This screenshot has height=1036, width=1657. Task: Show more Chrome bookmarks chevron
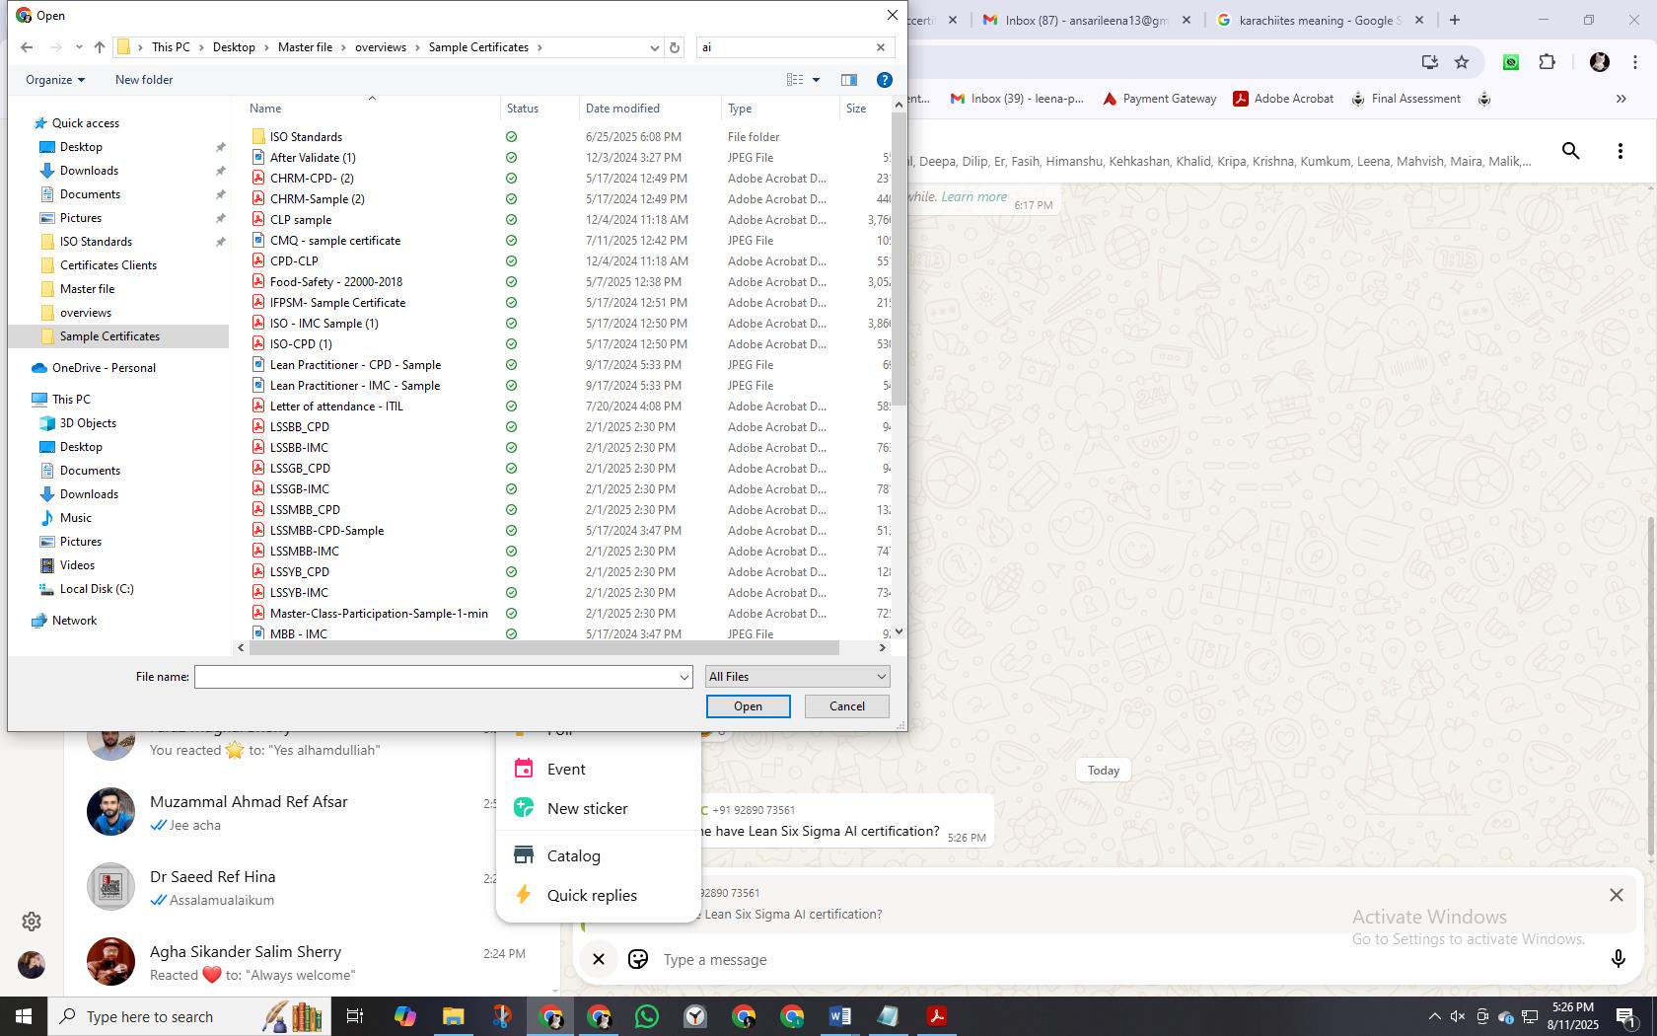(x=1621, y=99)
